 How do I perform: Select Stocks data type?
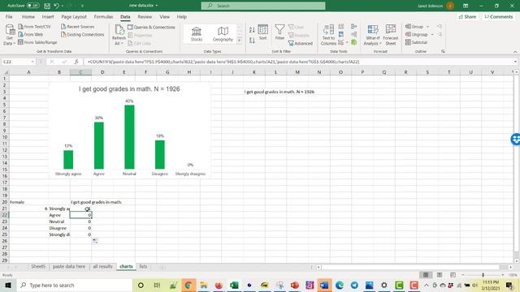click(197, 34)
